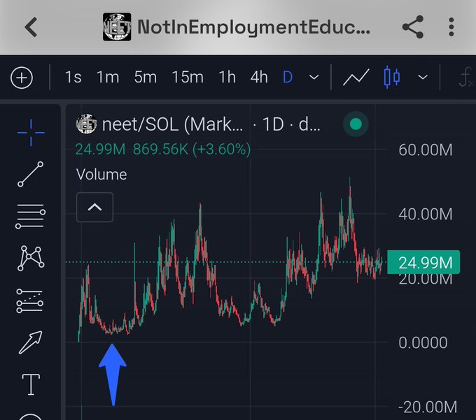The image size is (476, 420).
Task: Switch to line chart style
Action: coord(356,78)
